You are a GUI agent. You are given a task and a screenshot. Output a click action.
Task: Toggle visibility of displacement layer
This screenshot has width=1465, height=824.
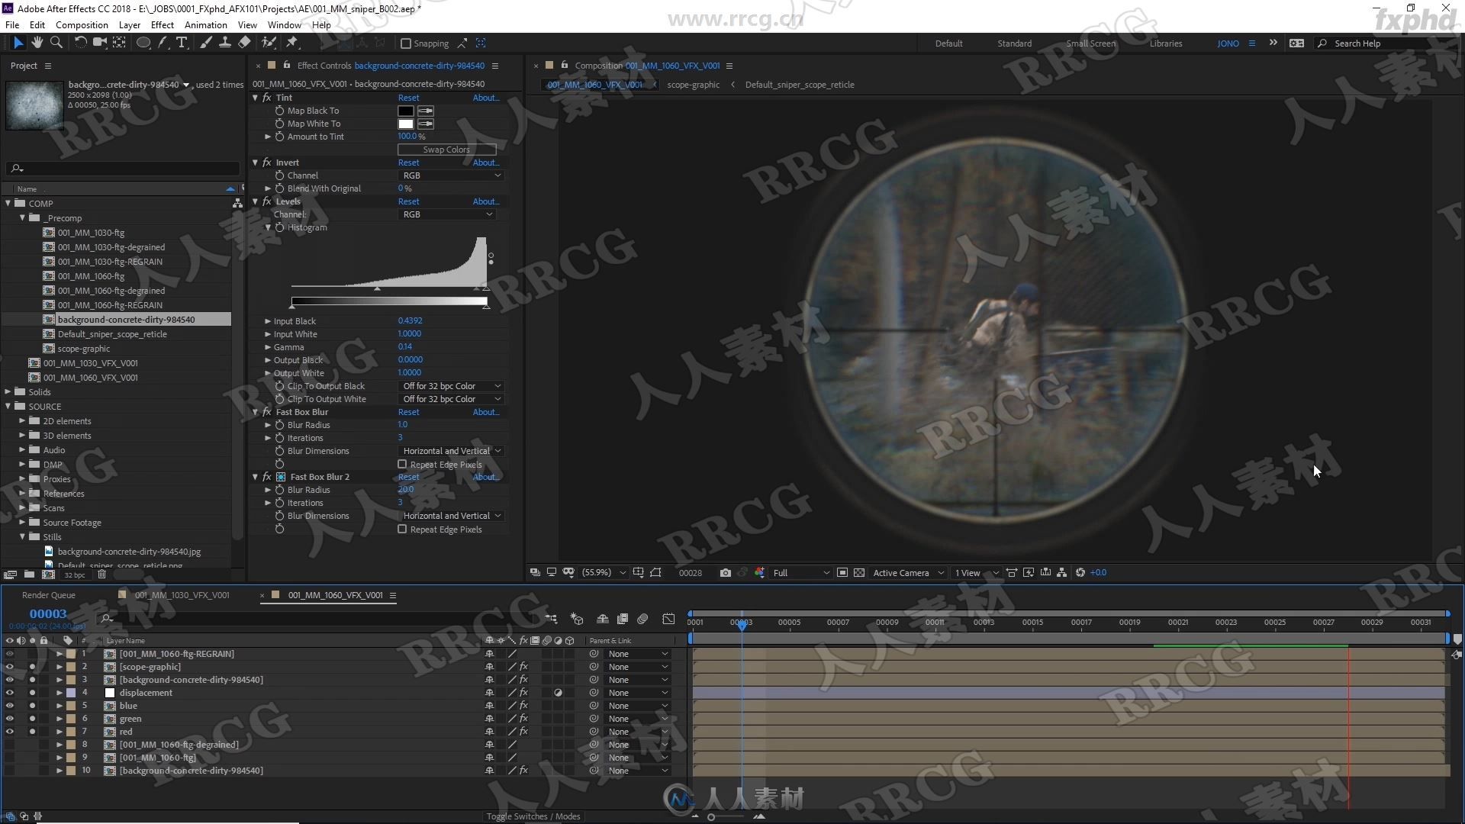[x=8, y=692]
